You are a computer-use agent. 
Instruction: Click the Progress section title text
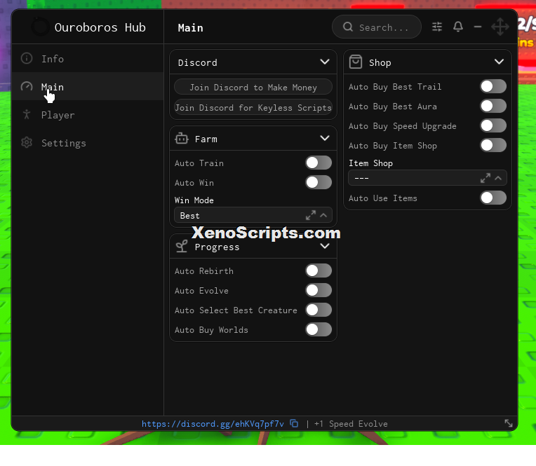coord(217,247)
